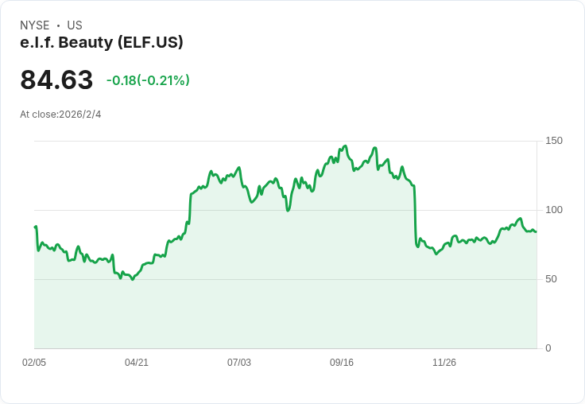
Task: Click the chart line's highest peak
Action: 345,146
